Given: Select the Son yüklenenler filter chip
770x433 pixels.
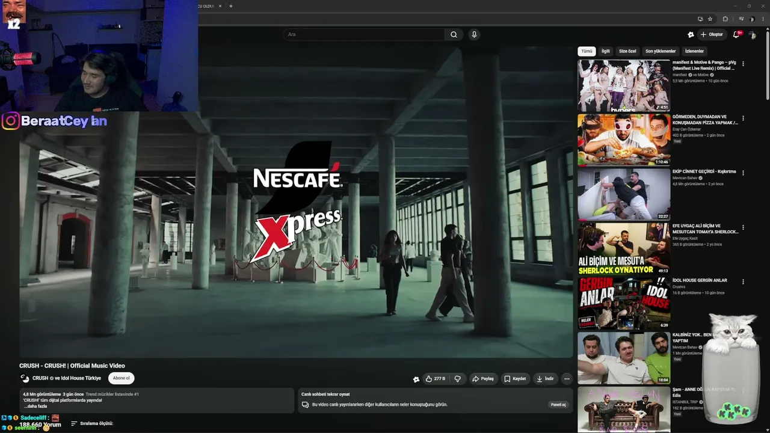Looking at the screenshot, I should (x=661, y=51).
